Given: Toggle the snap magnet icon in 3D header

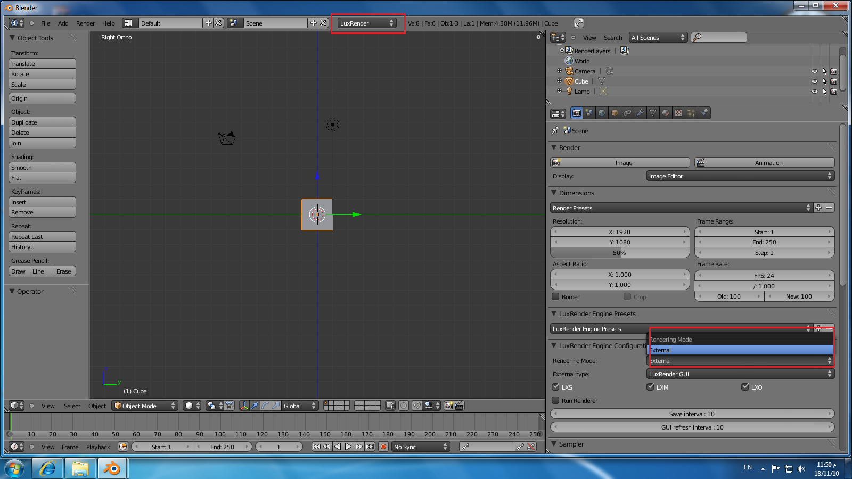Looking at the screenshot, I should tap(417, 406).
